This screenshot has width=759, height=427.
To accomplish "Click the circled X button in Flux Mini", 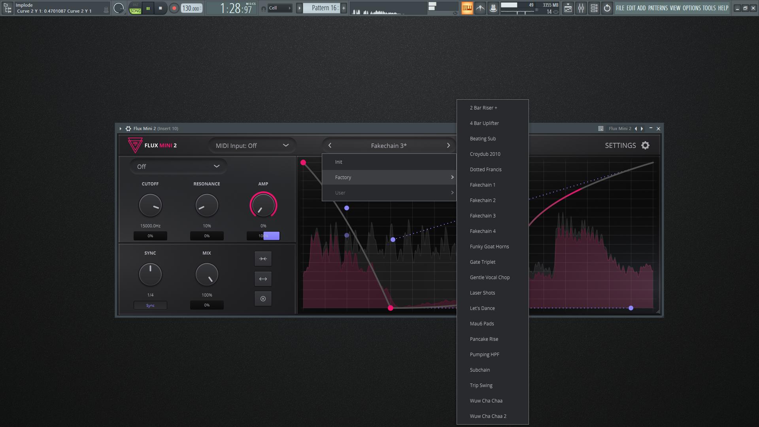I will (x=263, y=299).
